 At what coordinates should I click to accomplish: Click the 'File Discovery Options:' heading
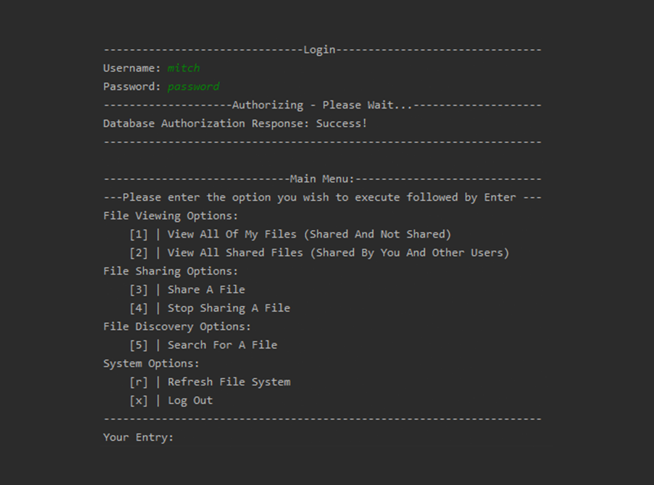(x=177, y=327)
